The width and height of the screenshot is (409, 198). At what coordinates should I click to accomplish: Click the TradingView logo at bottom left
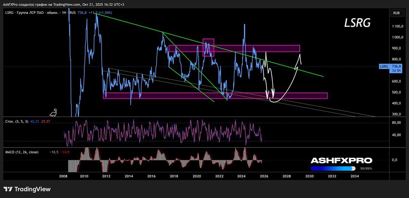(x=27, y=189)
